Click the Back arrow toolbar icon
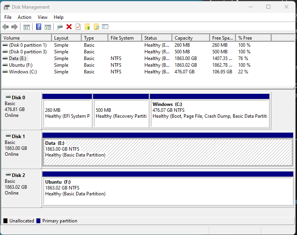Screen dimensions: 297x235 click(5, 27)
